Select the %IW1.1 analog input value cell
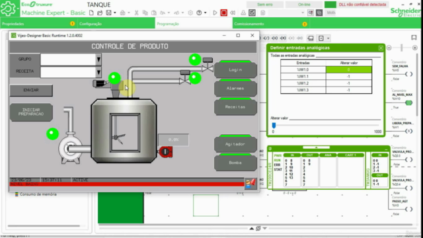The width and height of the screenshot is (423, 238). [x=349, y=77]
